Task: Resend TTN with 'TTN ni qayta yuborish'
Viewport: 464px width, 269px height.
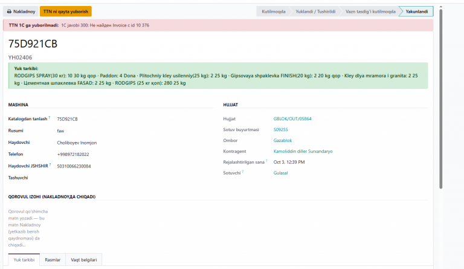Action: [66, 11]
